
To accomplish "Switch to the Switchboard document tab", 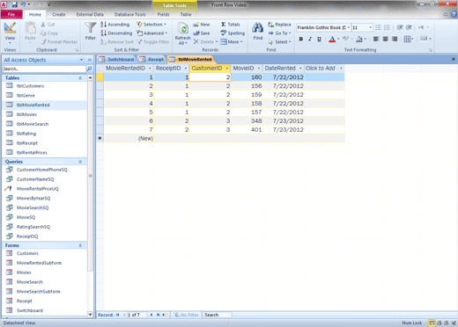I will click(116, 59).
